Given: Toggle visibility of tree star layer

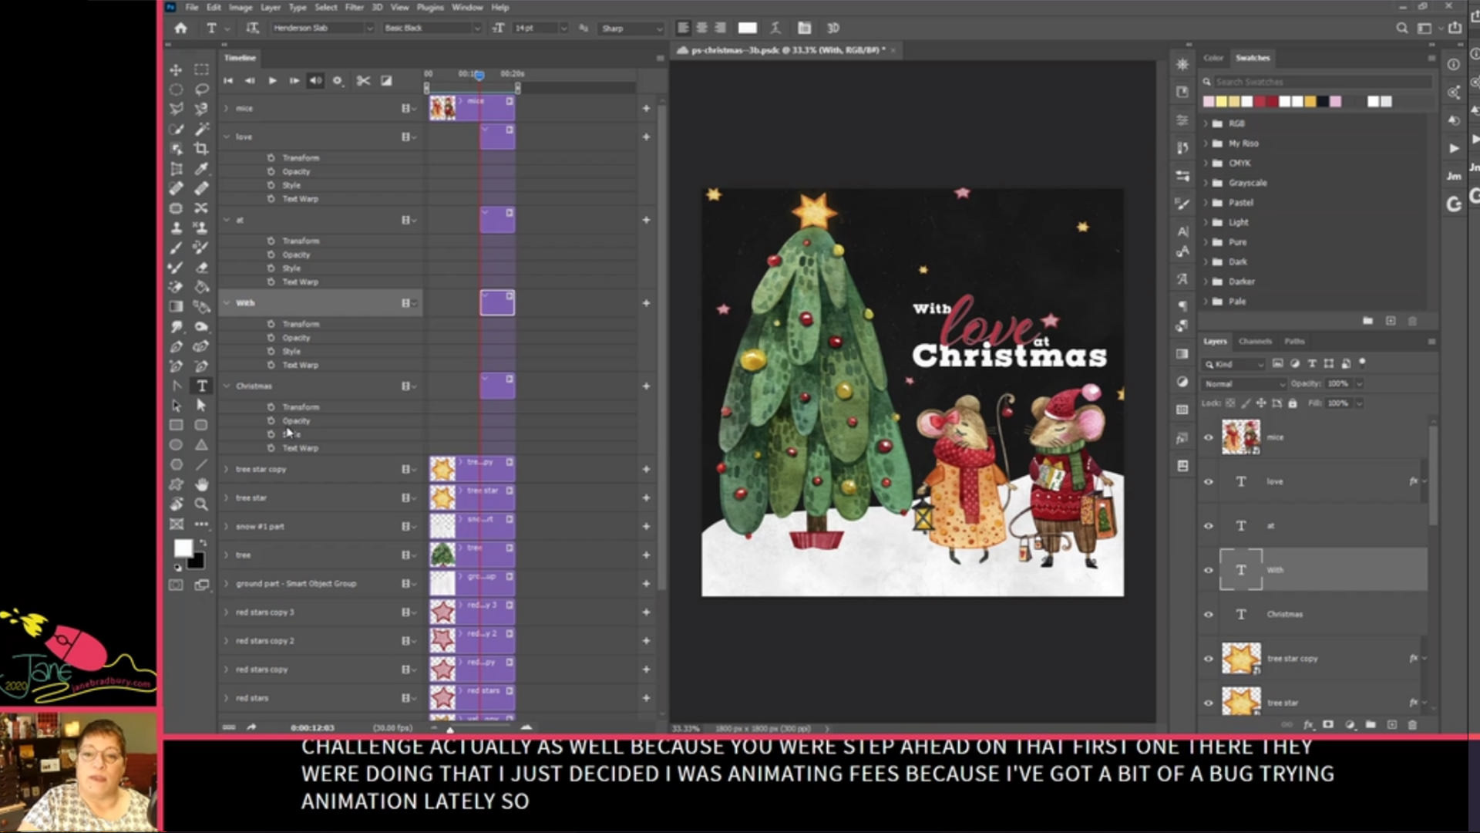Looking at the screenshot, I should coord(1209,703).
